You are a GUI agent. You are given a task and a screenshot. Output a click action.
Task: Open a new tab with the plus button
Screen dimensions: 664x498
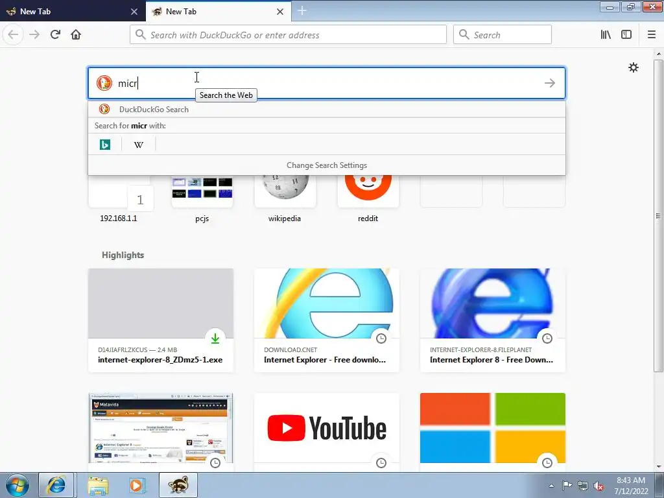pyautogui.click(x=302, y=10)
